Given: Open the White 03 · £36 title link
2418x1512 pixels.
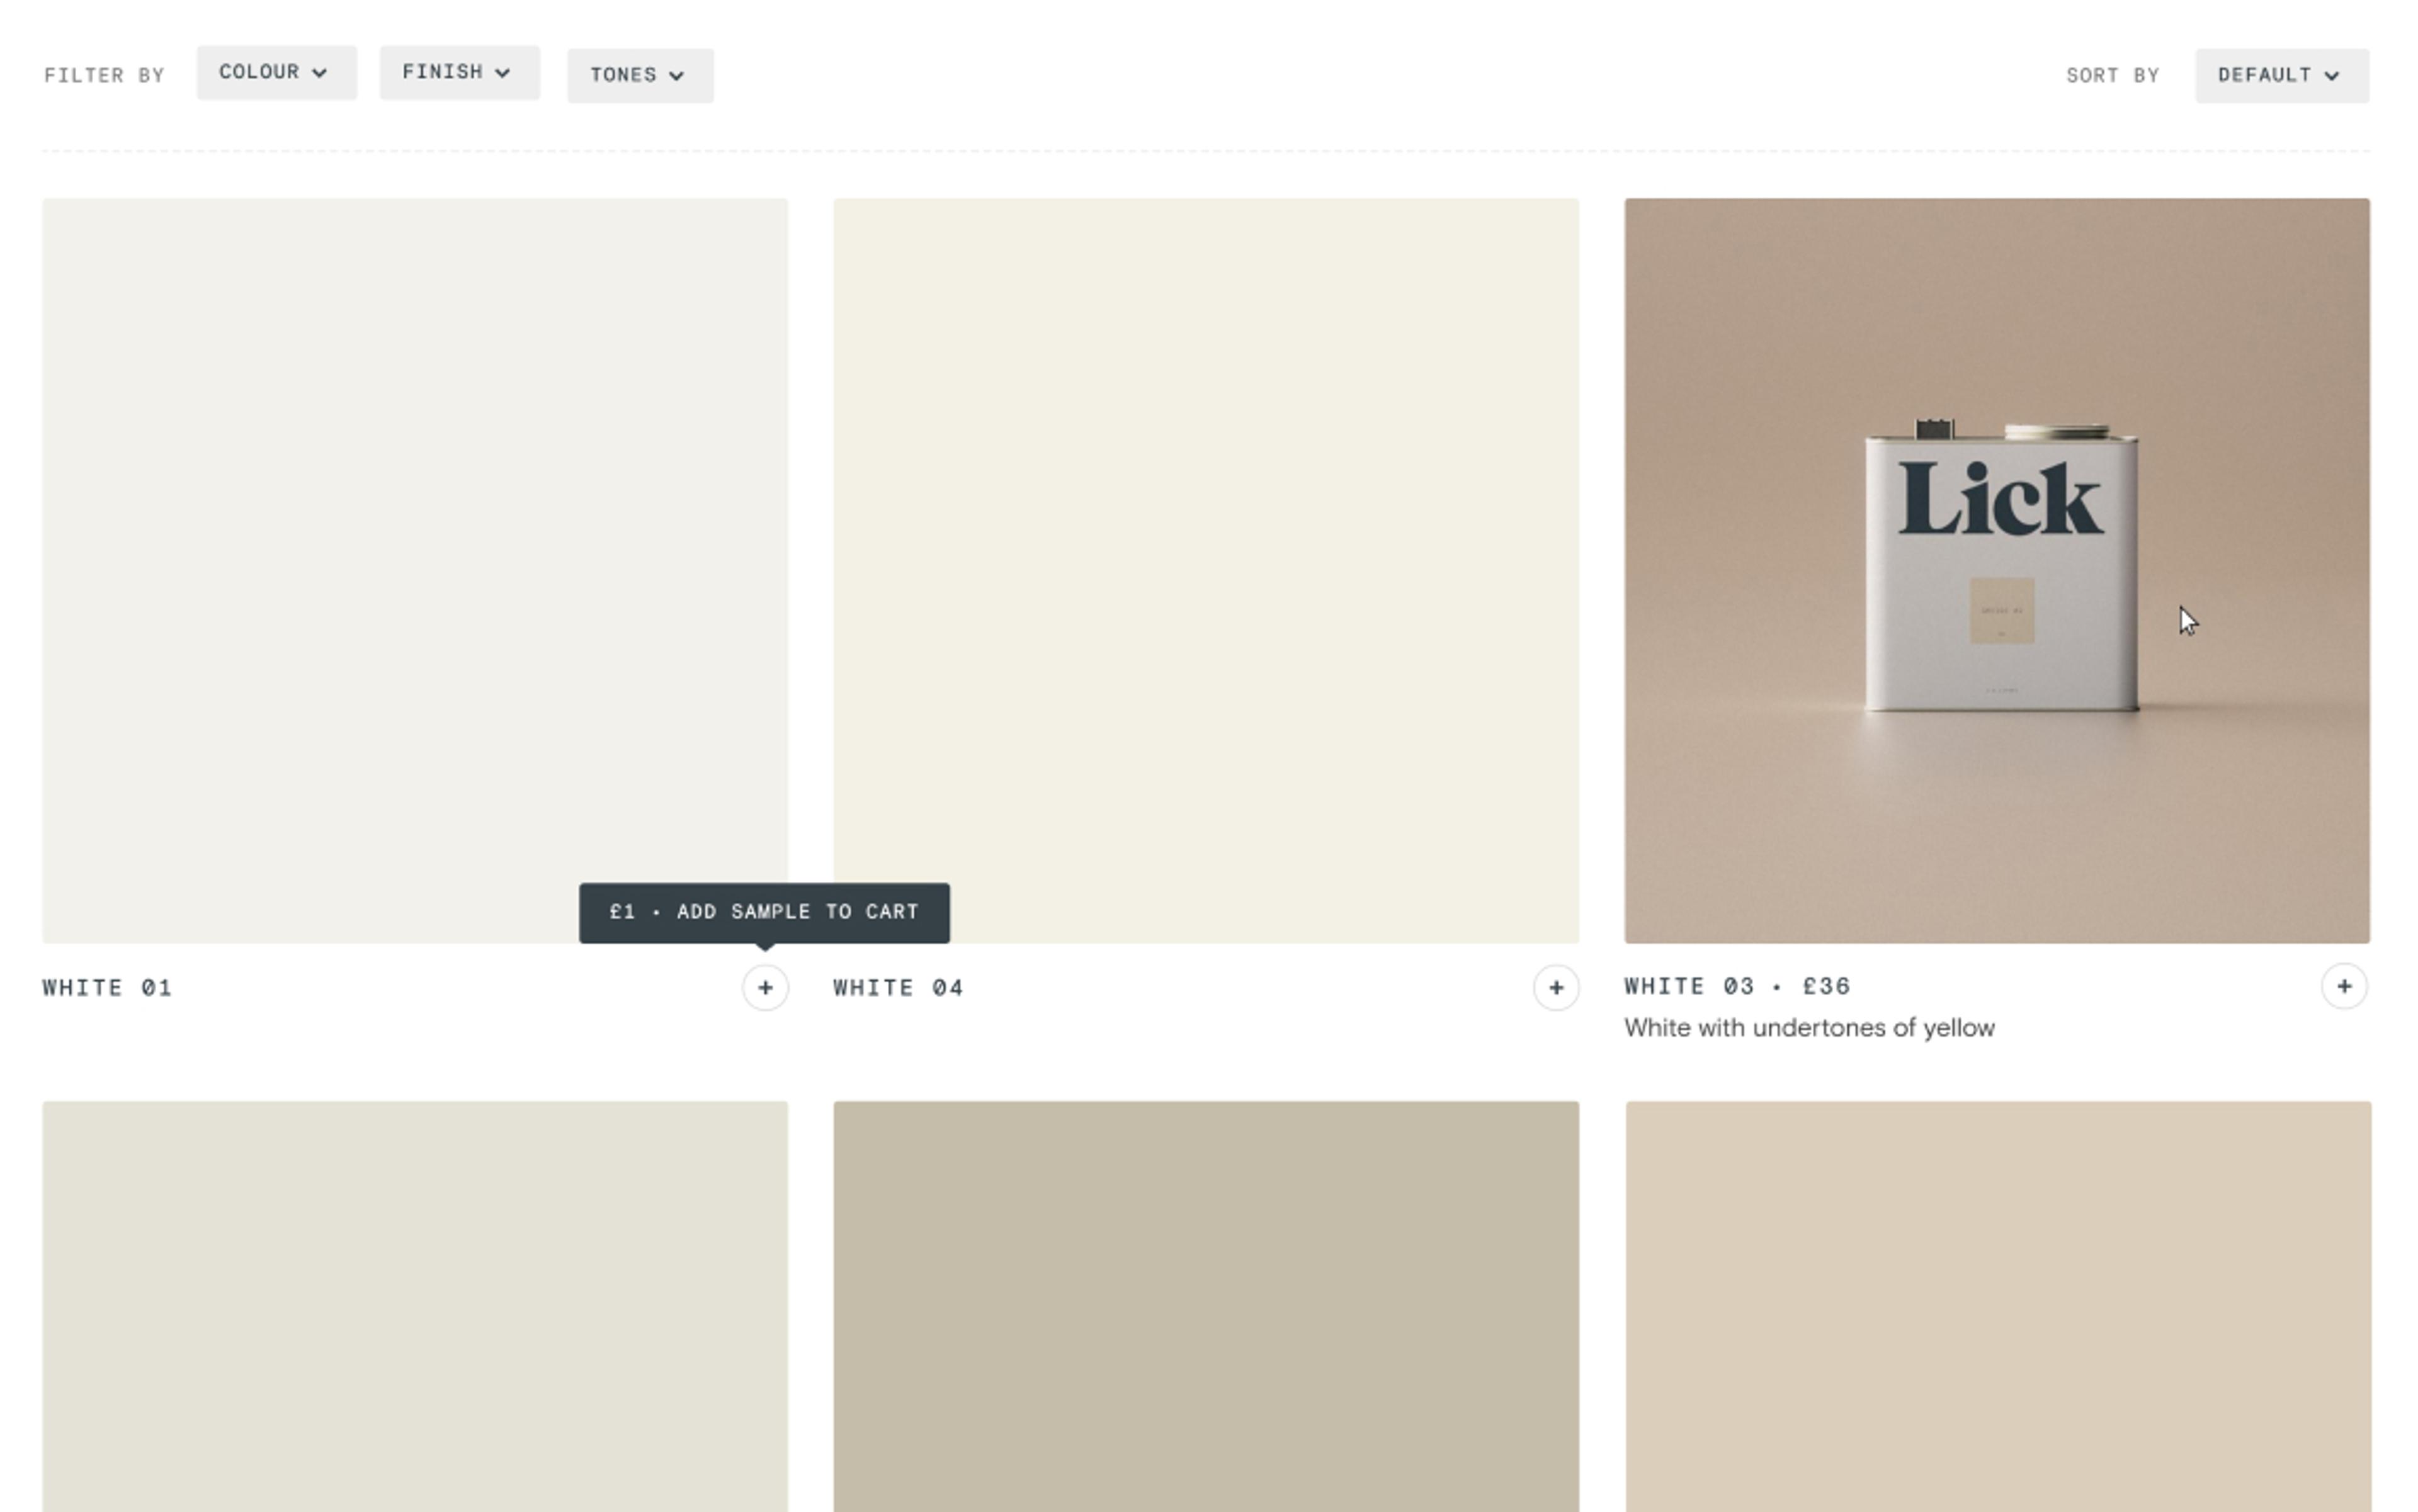Looking at the screenshot, I should click(1737, 987).
